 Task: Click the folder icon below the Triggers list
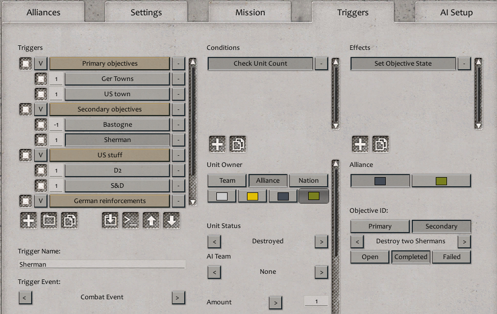click(x=49, y=221)
